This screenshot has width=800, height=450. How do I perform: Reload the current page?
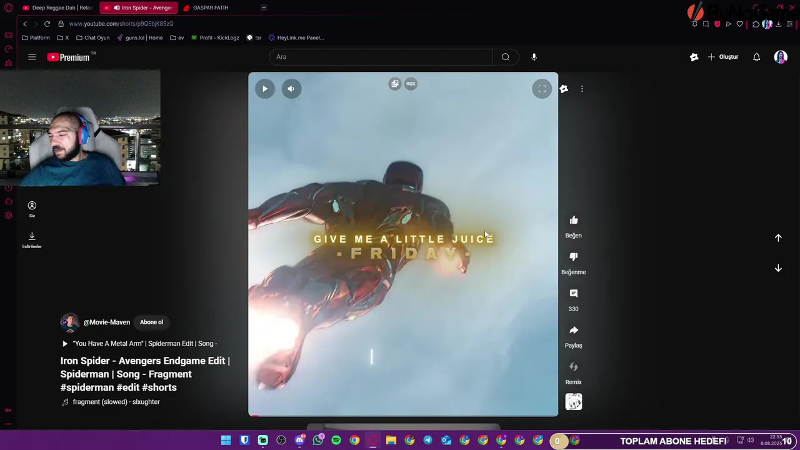47,24
